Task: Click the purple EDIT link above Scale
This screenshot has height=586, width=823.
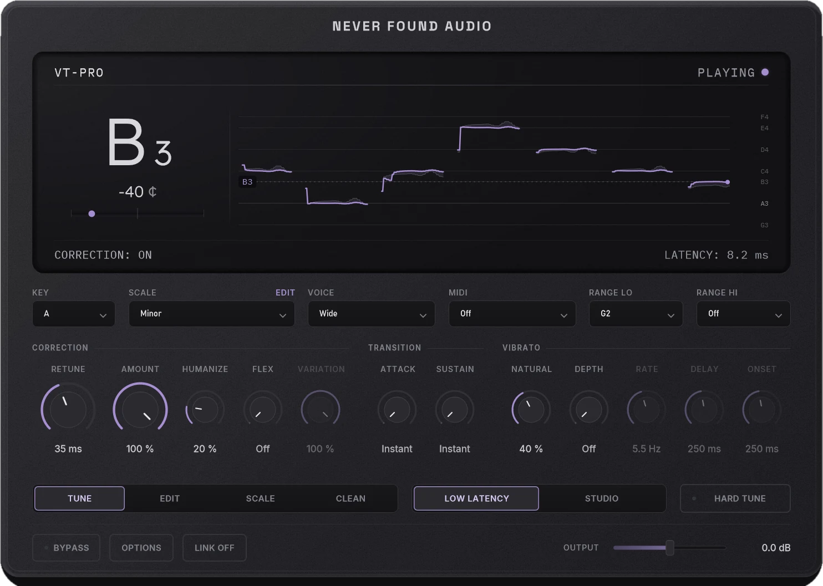Action: tap(285, 293)
